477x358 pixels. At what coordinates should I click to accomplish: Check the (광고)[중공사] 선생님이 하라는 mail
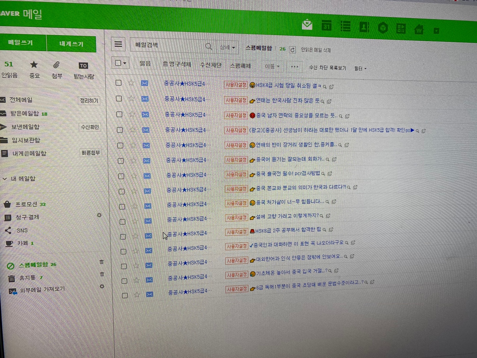coord(120,130)
